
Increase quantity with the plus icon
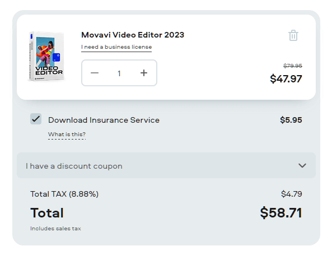click(x=144, y=73)
